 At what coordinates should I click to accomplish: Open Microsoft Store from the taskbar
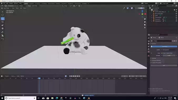pyautogui.click(x=48, y=98)
